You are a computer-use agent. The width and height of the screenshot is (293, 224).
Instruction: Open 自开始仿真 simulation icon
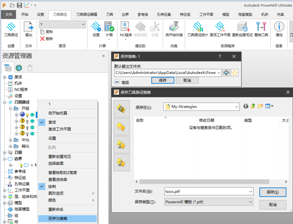pos(174,27)
